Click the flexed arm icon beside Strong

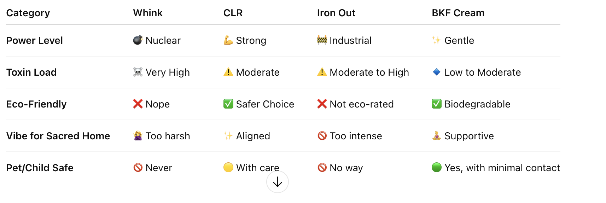[x=228, y=40]
